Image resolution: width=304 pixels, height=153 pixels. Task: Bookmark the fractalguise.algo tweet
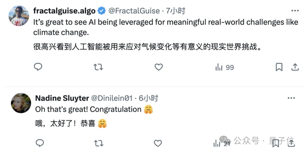(279, 67)
